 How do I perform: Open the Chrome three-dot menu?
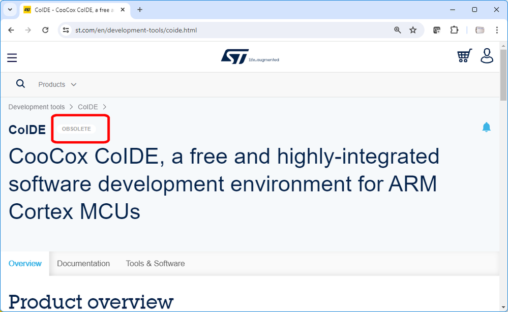(x=497, y=30)
